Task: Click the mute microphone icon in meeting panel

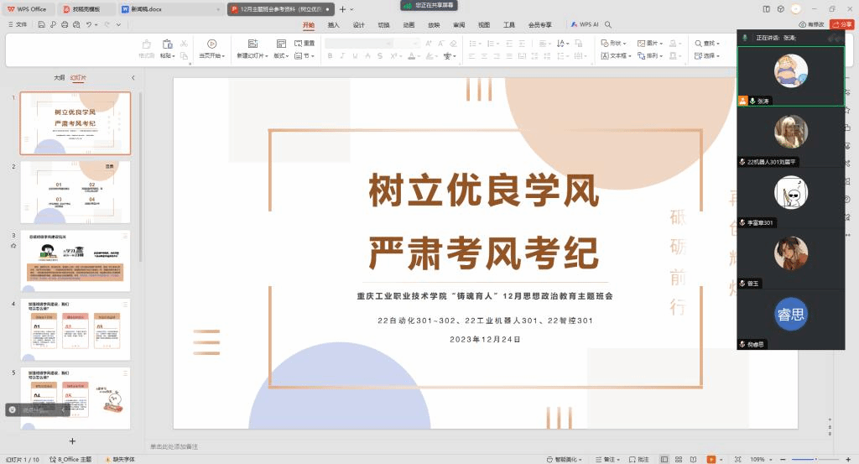Action: tap(745, 38)
